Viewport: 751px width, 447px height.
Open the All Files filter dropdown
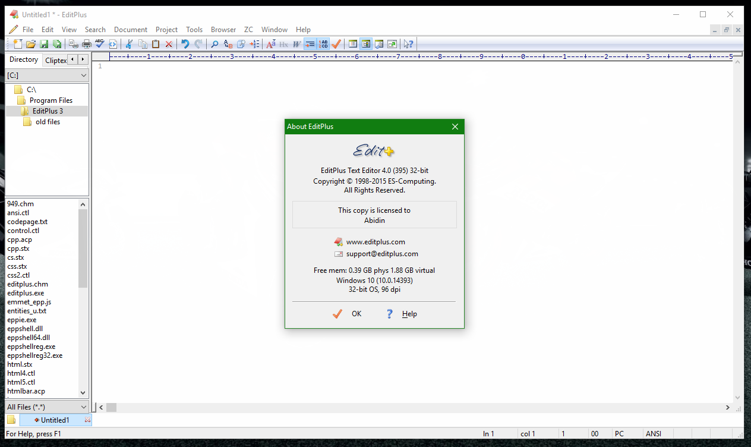pos(47,407)
